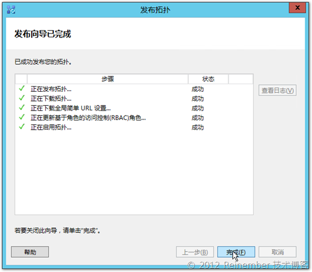Open the log with 查看日志(V)
This screenshot has height=272, width=312.
[x=277, y=91]
